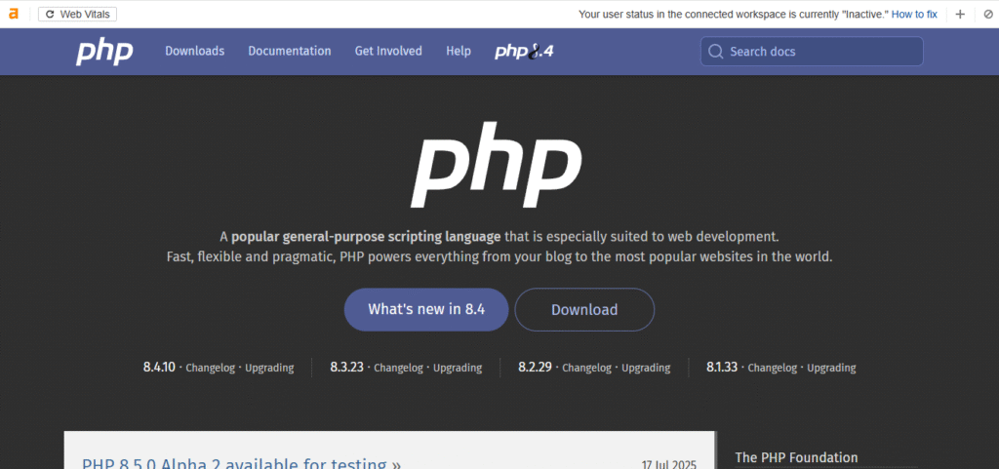999x469 pixels.
Task: Open the Changelog for 8.1.33
Action: 773,368
